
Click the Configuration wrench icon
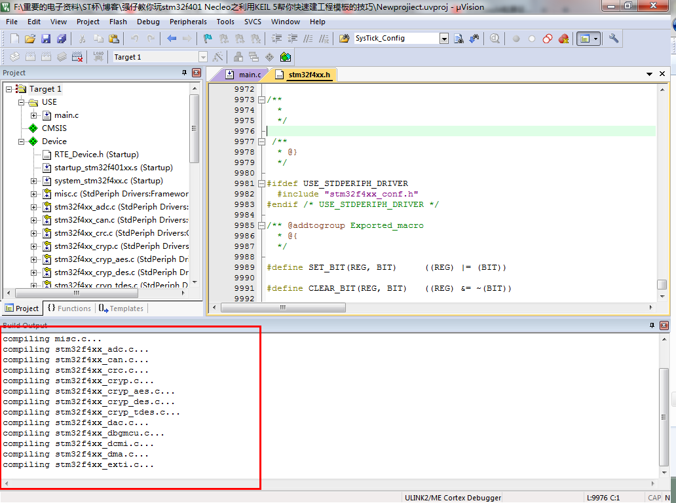coord(614,39)
